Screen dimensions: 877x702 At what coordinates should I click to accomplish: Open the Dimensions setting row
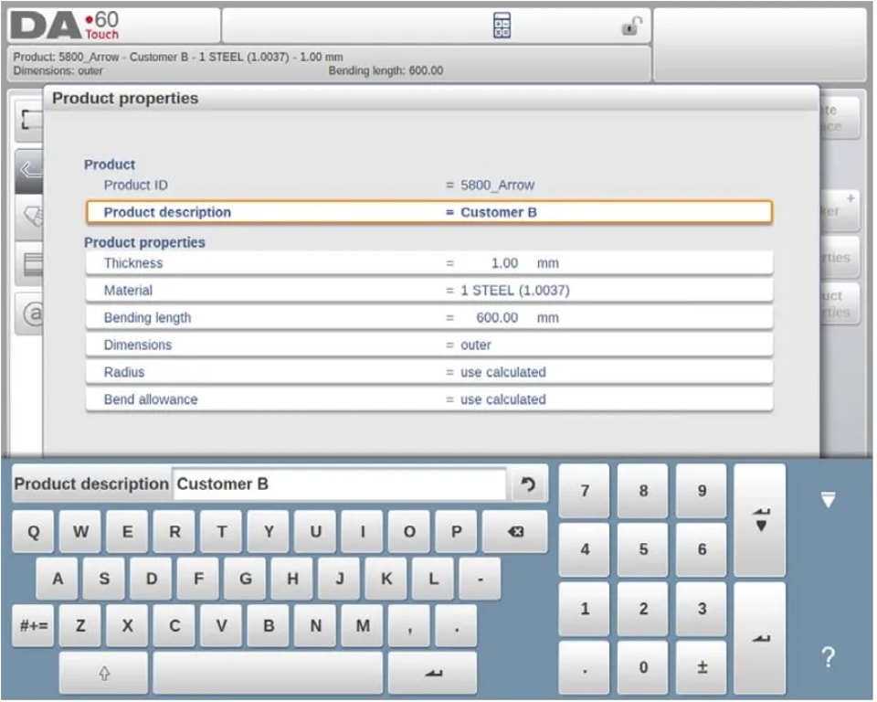(x=429, y=346)
